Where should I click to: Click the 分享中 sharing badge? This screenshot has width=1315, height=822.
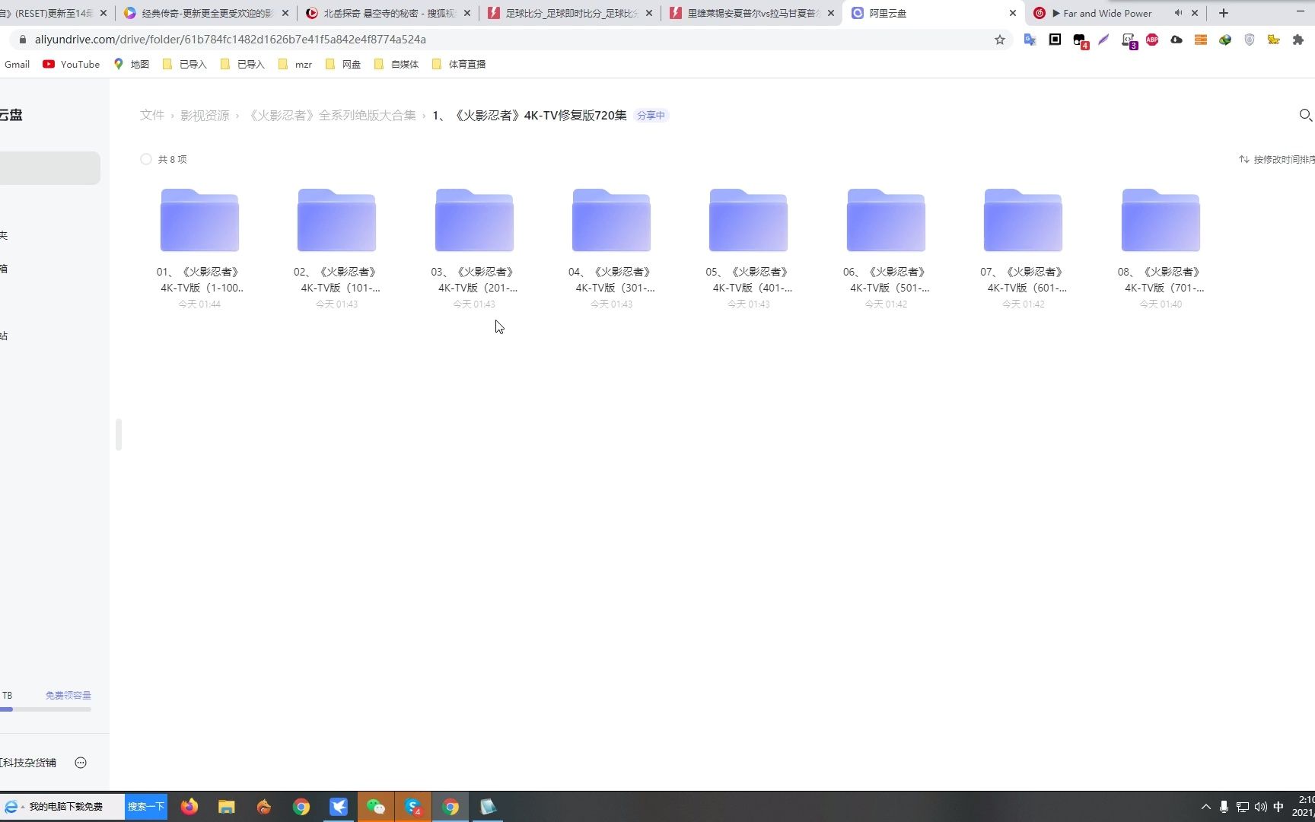click(651, 116)
